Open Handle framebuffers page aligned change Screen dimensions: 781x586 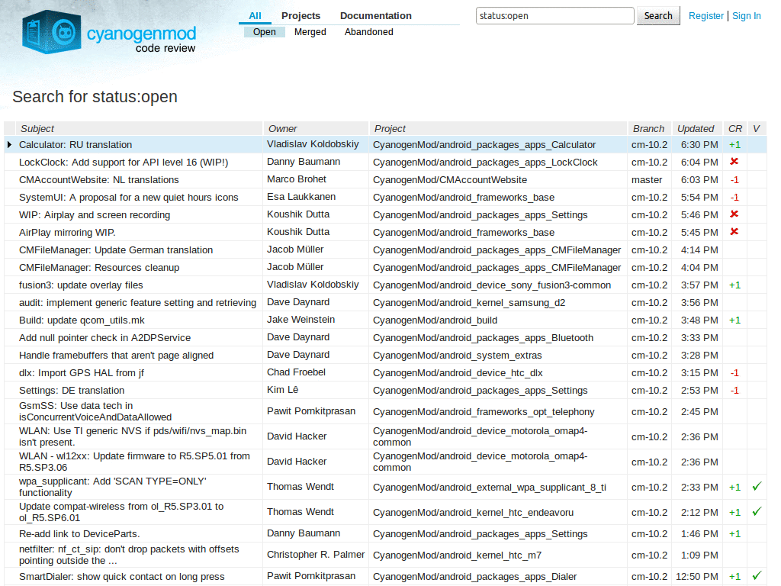click(x=116, y=356)
